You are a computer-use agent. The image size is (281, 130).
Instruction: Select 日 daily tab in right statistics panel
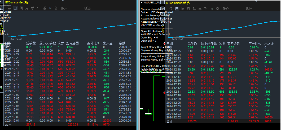coord(177,9)
